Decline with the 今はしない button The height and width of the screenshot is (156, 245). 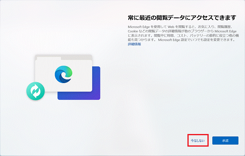198,141
